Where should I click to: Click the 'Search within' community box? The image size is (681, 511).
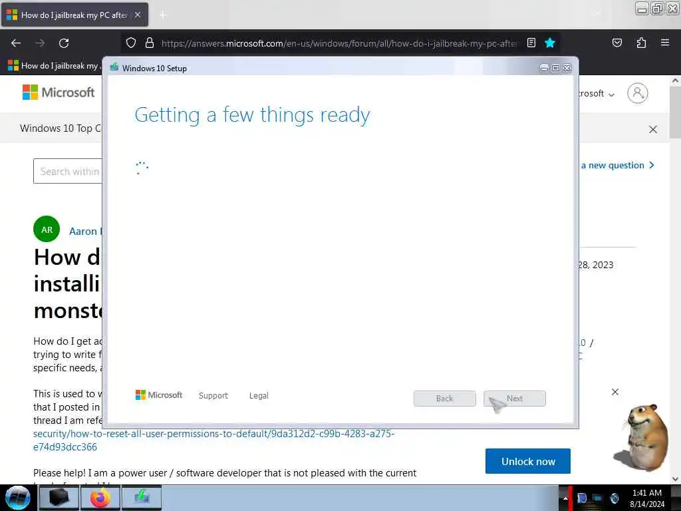(68, 171)
